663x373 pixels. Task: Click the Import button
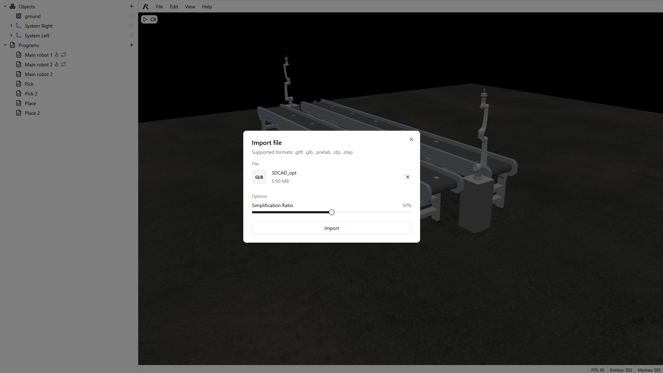(331, 228)
